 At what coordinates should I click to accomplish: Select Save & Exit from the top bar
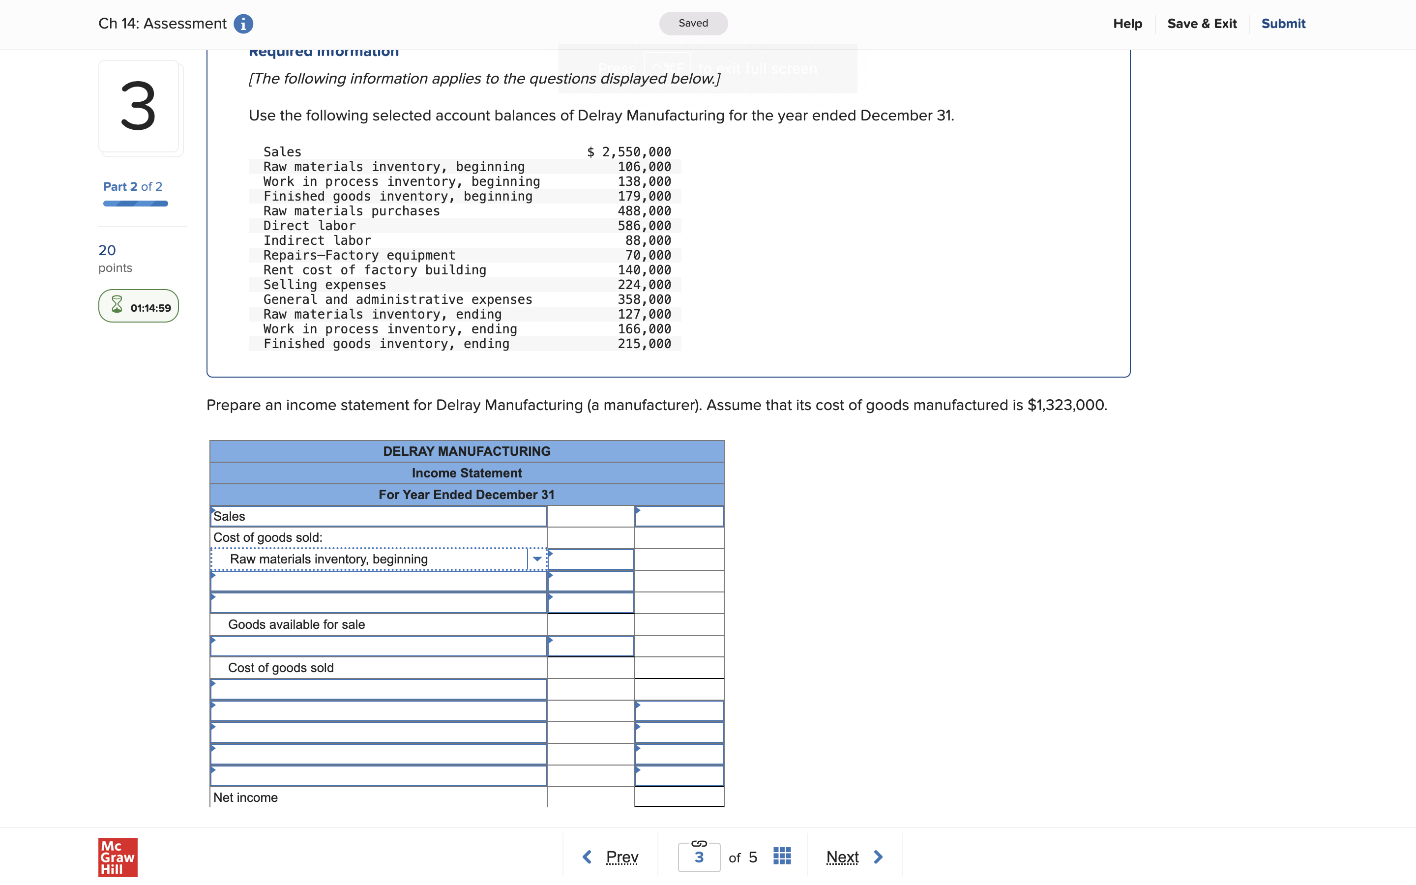point(1203,24)
